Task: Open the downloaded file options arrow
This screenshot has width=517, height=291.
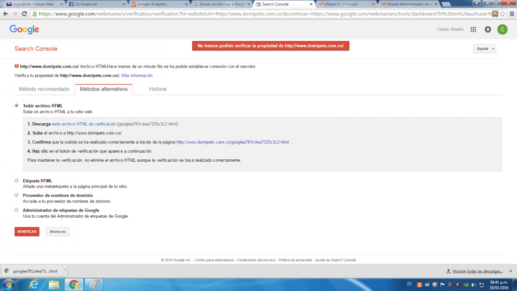Action: click(65, 270)
